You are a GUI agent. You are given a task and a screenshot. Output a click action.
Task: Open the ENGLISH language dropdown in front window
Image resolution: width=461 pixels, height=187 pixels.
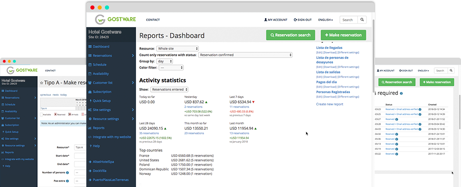[x=326, y=20]
